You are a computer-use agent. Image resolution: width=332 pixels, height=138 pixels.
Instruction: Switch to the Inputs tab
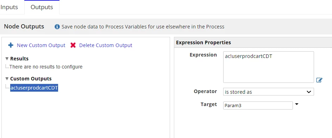point(9,7)
